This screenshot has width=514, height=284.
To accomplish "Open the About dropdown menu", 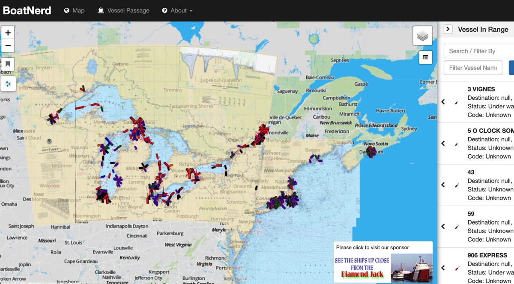I will 177,11.
